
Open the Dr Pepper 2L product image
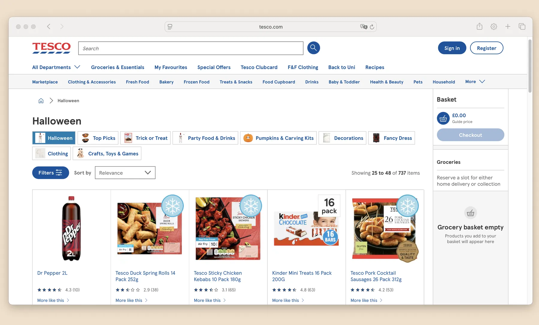coord(71,229)
